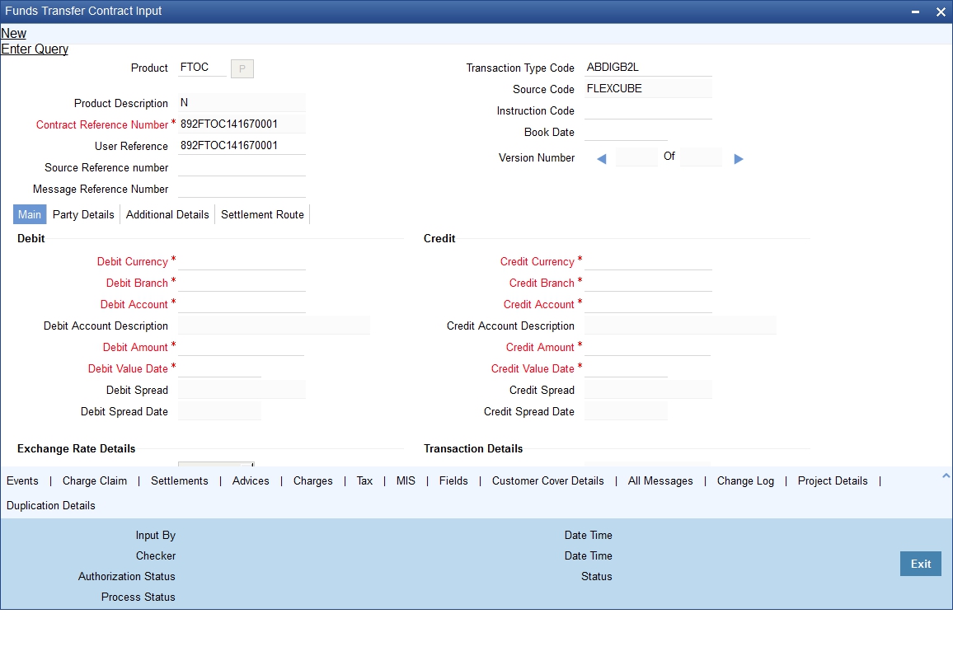Click the Product Description field
The height and width of the screenshot is (670, 953).
click(x=242, y=103)
